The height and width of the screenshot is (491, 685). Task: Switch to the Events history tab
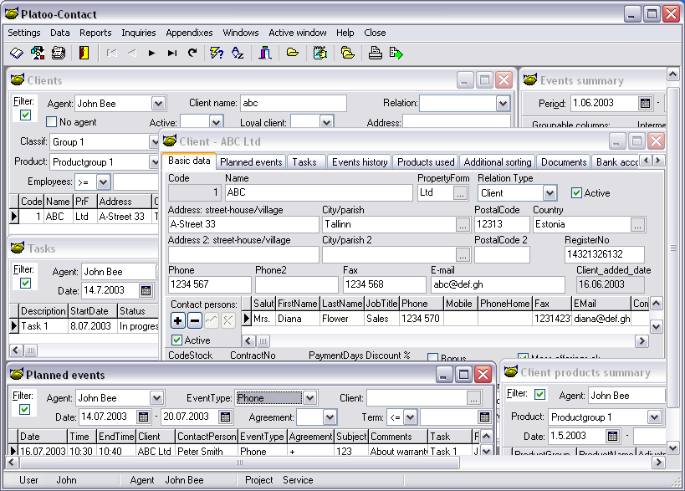(360, 162)
